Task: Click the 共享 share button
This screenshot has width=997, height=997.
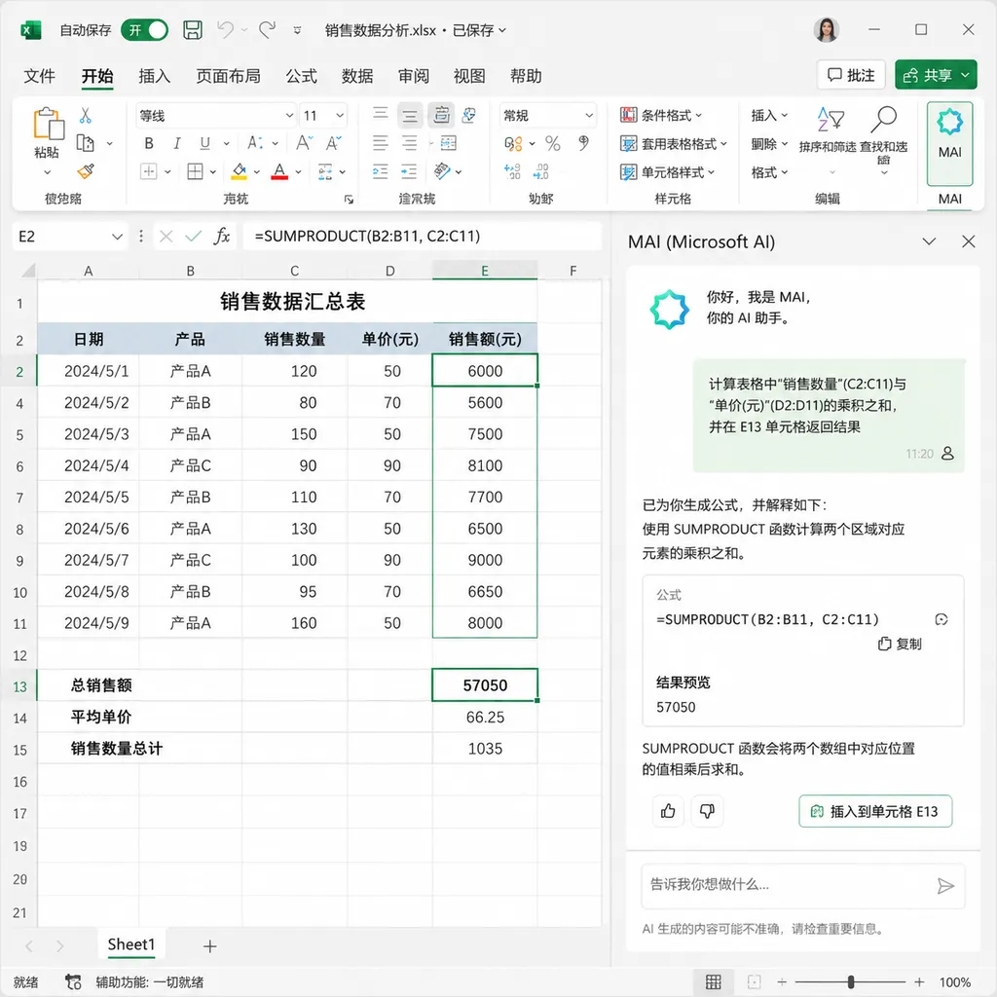Action: pos(936,75)
